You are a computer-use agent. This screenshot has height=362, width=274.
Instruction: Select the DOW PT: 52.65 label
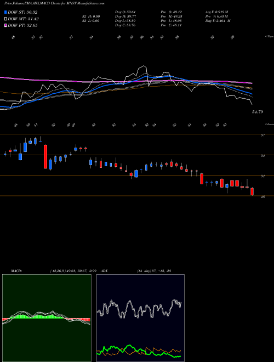coord(22,26)
